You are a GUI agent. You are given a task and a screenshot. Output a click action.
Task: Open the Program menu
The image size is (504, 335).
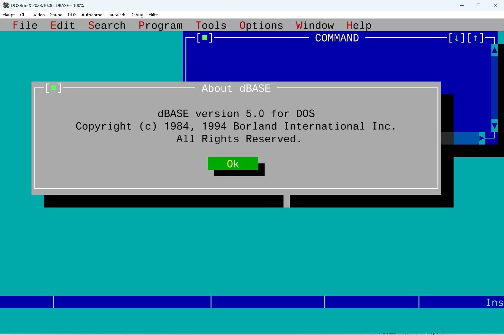tap(160, 25)
